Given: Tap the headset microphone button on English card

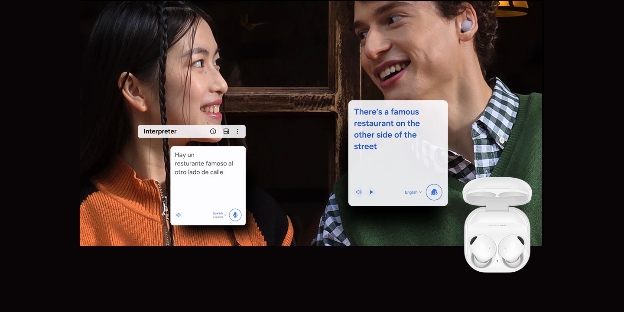Looking at the screenshot, I should point(434,192).
